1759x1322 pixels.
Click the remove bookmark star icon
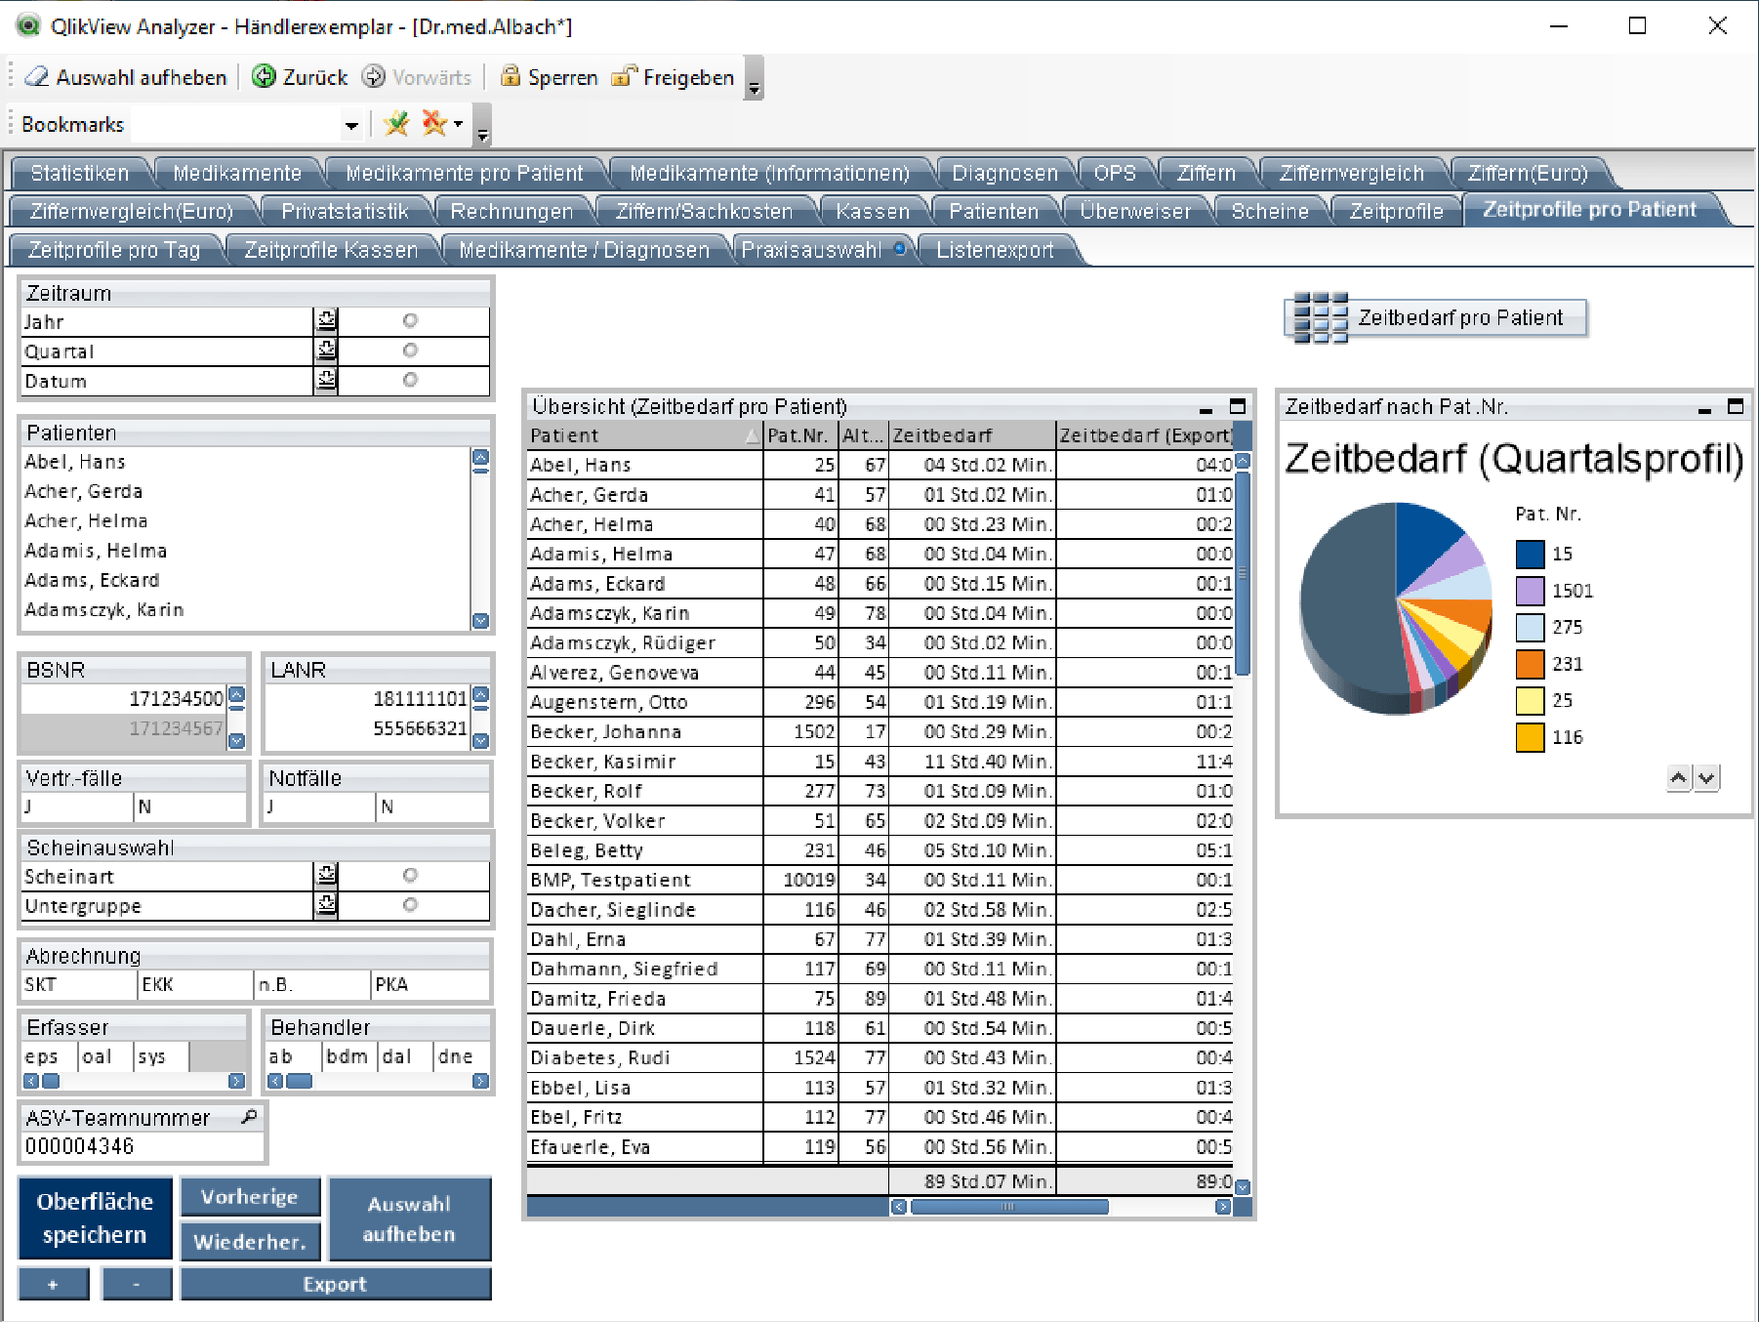433,124
